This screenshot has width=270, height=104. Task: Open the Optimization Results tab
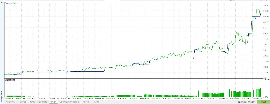pos(69,102)
